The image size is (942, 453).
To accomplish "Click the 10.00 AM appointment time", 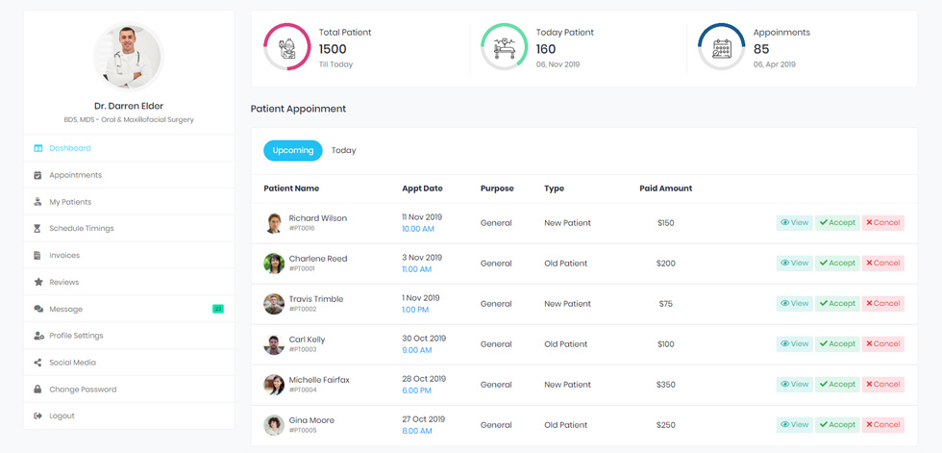I will coord(418,229).
